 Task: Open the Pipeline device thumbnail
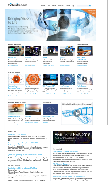(x=33, y=110)
